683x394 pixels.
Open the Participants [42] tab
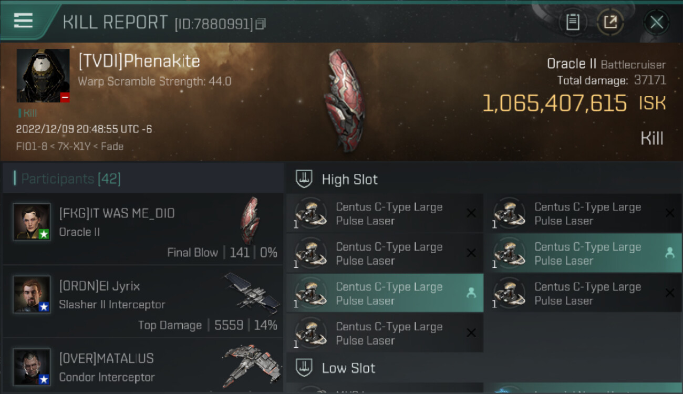click(71, 179)
